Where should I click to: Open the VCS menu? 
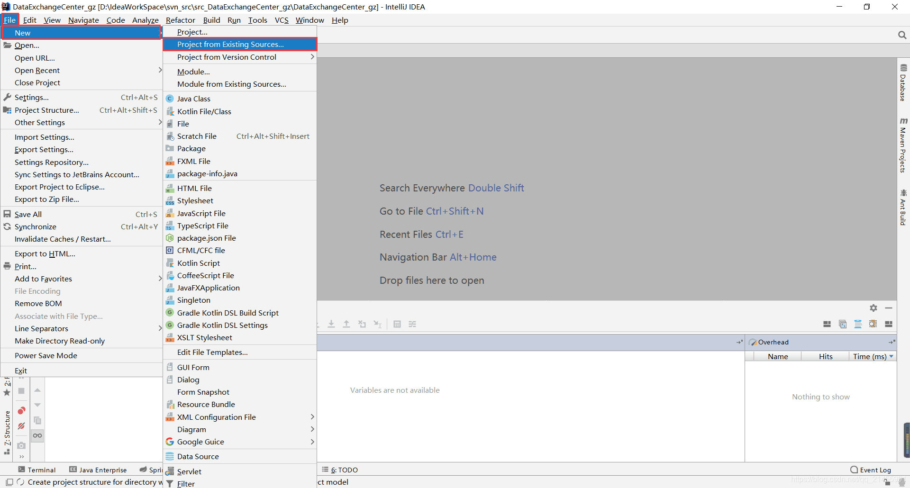[282, 20]
